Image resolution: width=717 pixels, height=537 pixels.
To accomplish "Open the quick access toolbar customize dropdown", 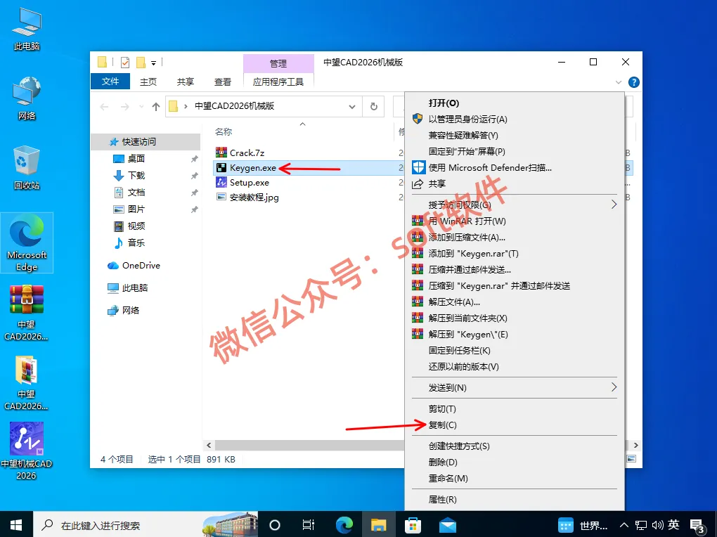I will tap(154, 63).
